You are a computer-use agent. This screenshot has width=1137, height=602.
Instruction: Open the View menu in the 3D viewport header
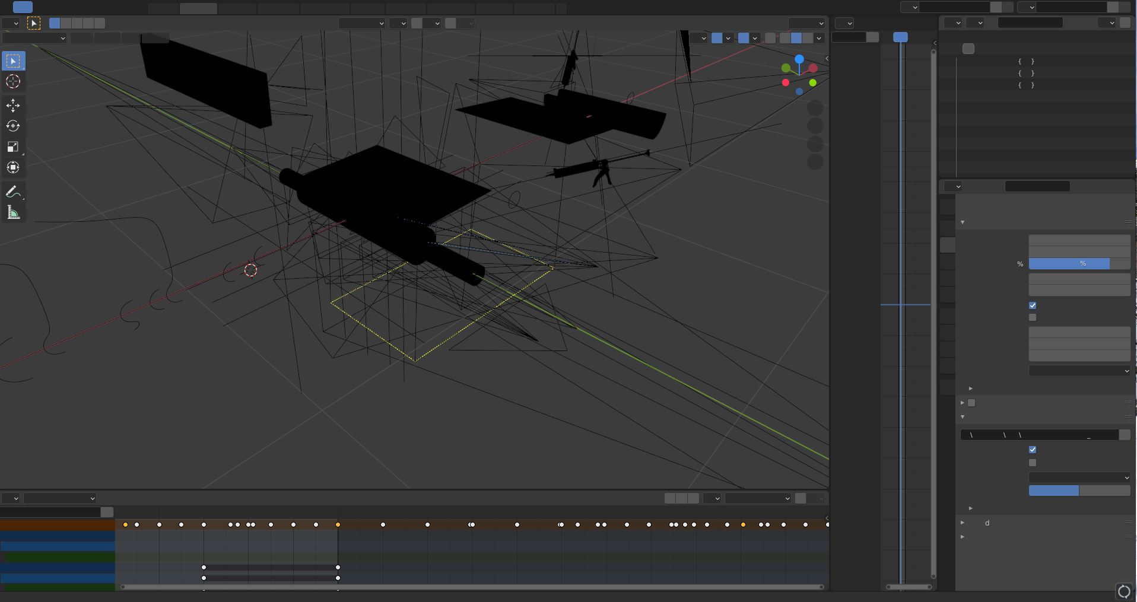coord(81,38)
